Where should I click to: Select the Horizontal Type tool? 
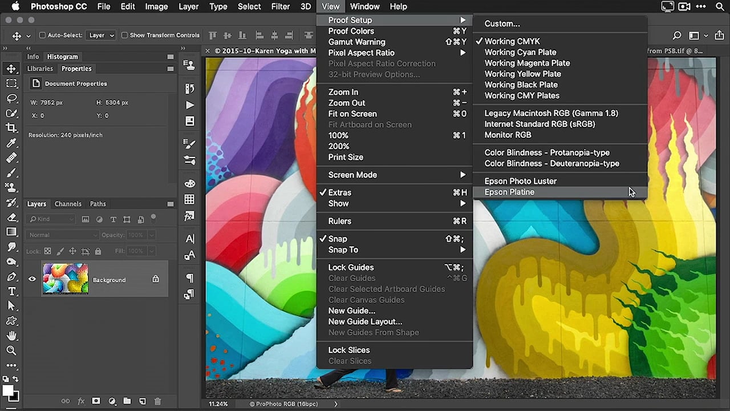pos(11,291)
